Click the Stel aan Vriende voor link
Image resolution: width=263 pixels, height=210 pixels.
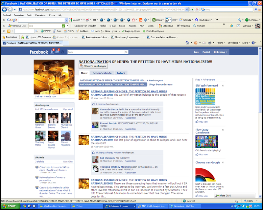46,96
